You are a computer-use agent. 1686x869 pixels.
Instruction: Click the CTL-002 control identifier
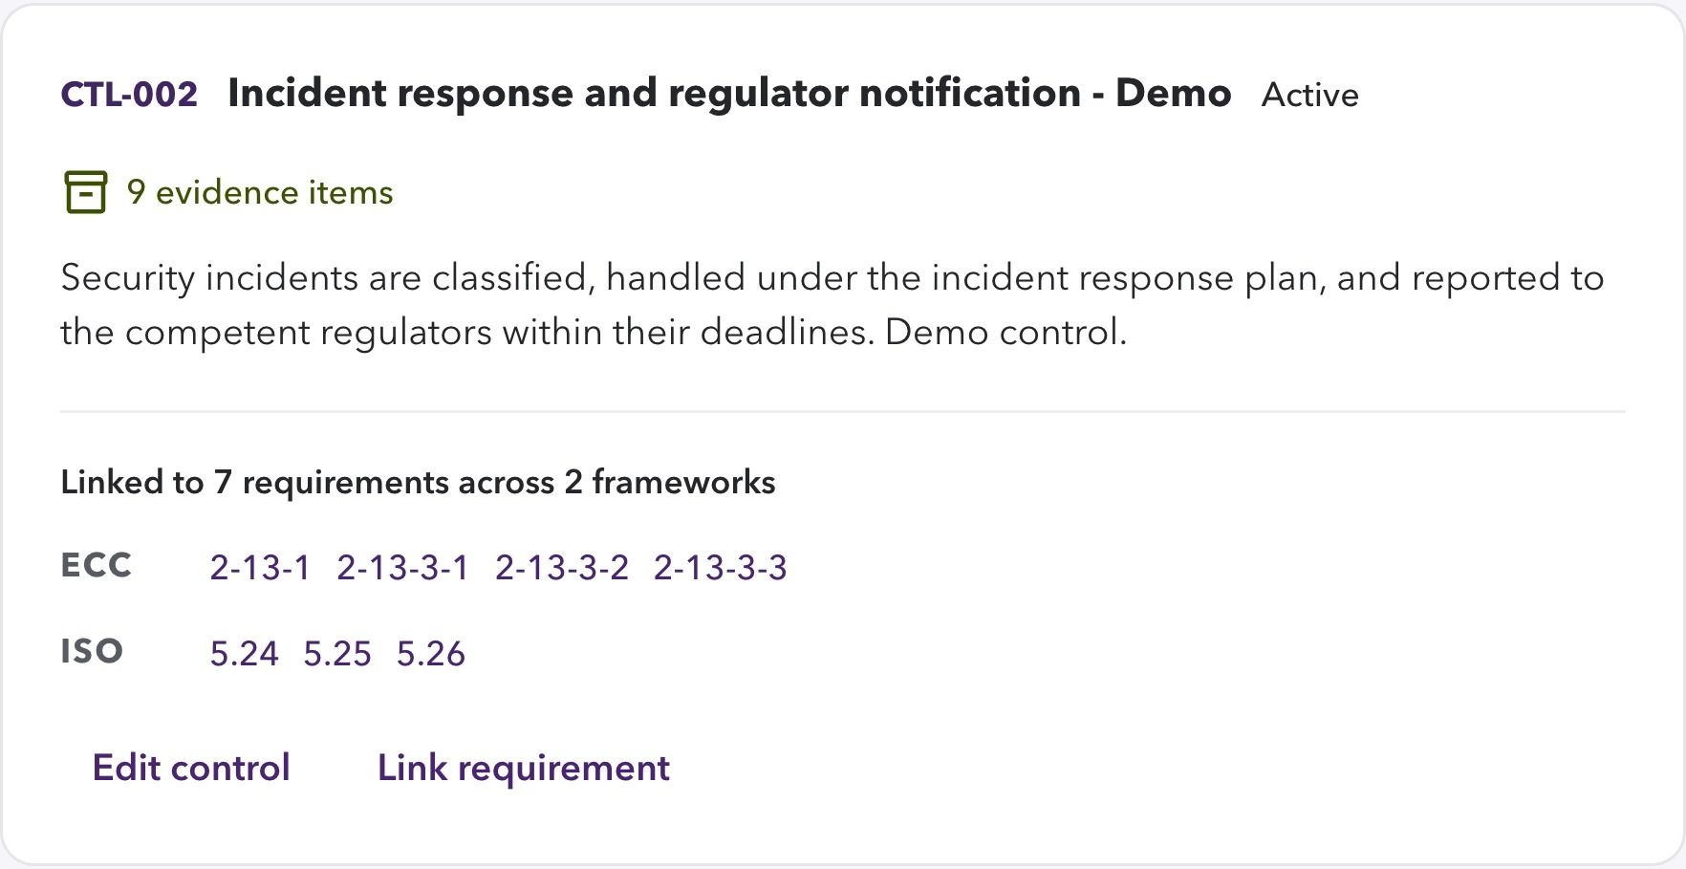click(x=129, y=94)
